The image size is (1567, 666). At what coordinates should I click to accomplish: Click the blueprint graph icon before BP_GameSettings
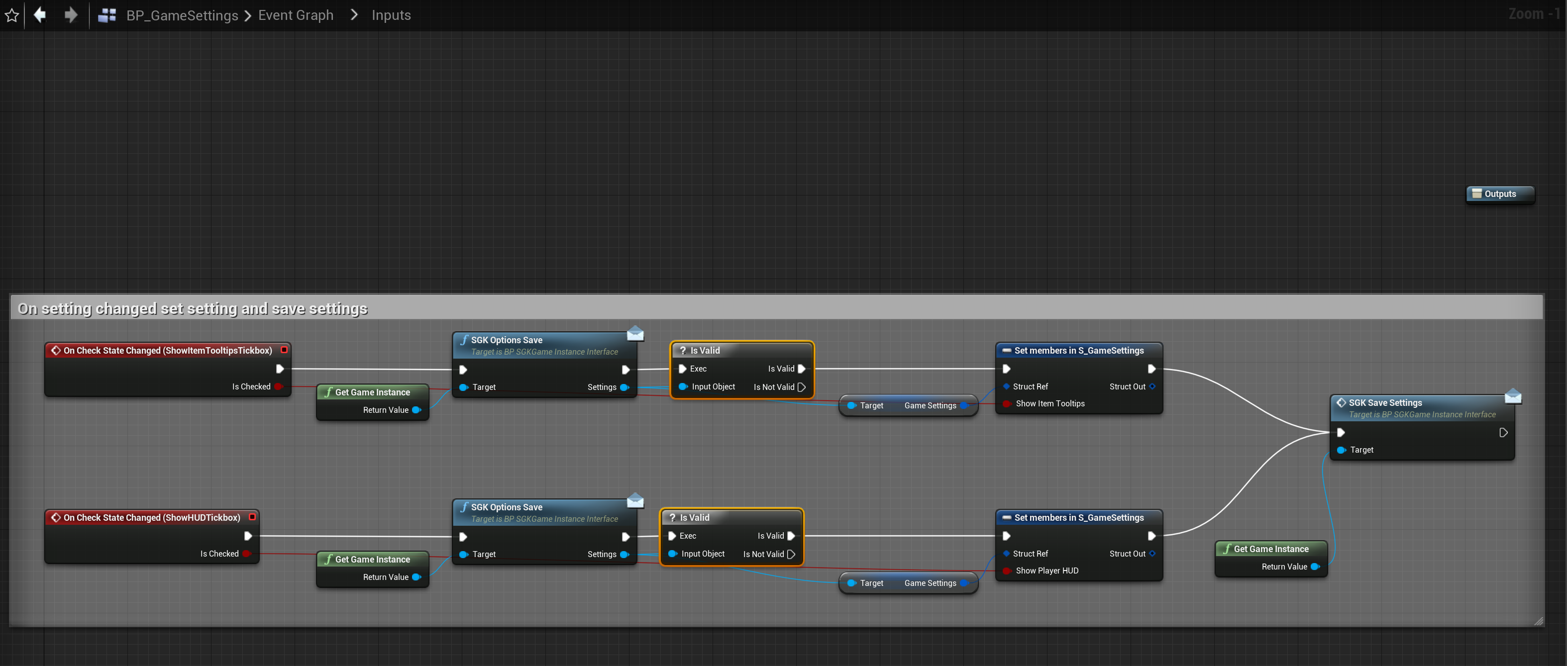(x=107, y=15)
